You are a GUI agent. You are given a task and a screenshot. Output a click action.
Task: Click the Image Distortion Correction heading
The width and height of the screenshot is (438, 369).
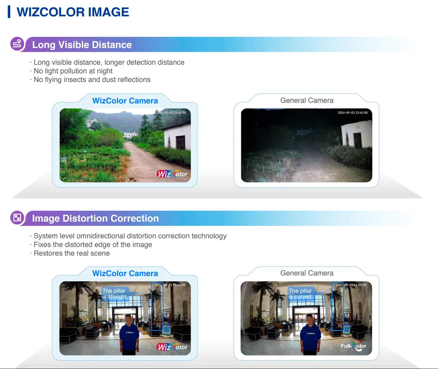pyautogui.click(x=95, y=218)
